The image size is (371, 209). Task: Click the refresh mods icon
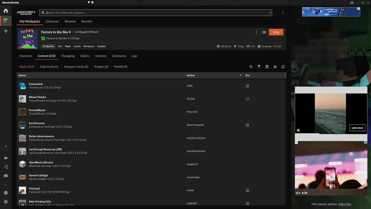point(283,67)
